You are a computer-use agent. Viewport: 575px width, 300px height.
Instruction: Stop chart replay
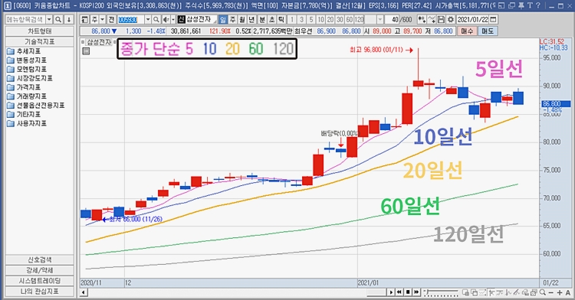[407, 292]
